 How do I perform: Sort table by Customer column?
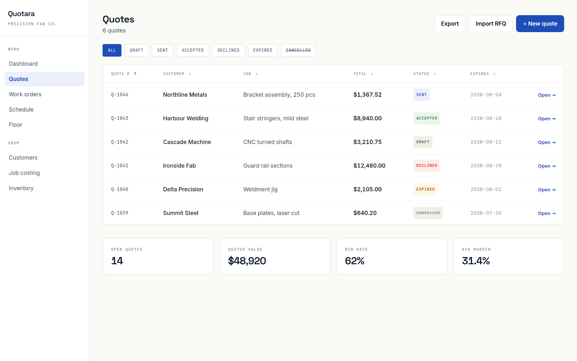[x=177, y=74]
